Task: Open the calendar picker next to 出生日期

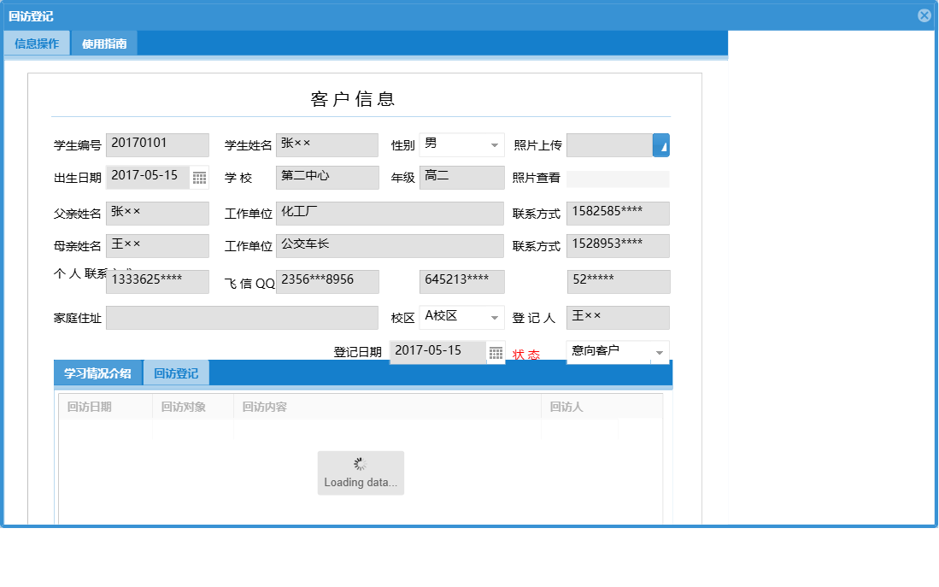Action: 198,177
